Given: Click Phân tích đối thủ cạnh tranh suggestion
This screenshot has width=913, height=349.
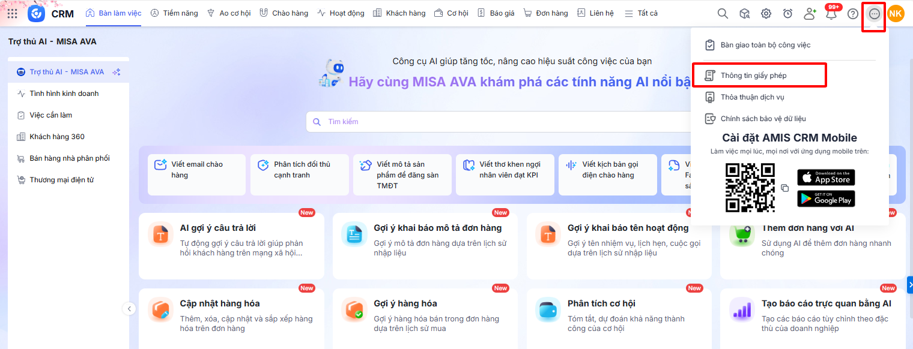Looking at the screenshot, I should point(299,174).
